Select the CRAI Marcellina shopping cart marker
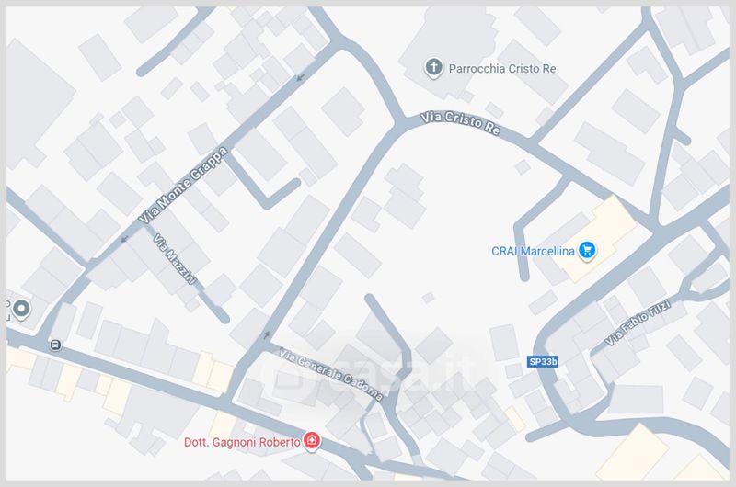The height and width of the screenshot is (487, 736). [x=587, y=250]
